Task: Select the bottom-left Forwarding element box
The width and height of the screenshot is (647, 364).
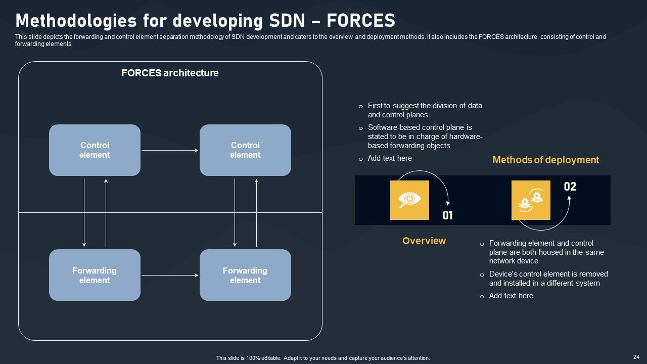Action: click(95, 275)
